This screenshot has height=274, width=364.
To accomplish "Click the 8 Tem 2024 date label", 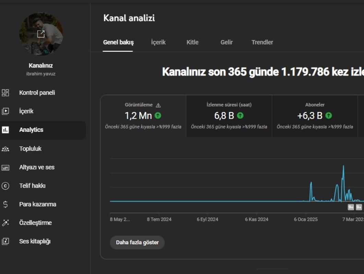I will point(159,219).
